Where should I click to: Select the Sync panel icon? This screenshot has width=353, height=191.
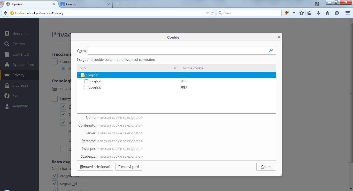pos(7,96)
